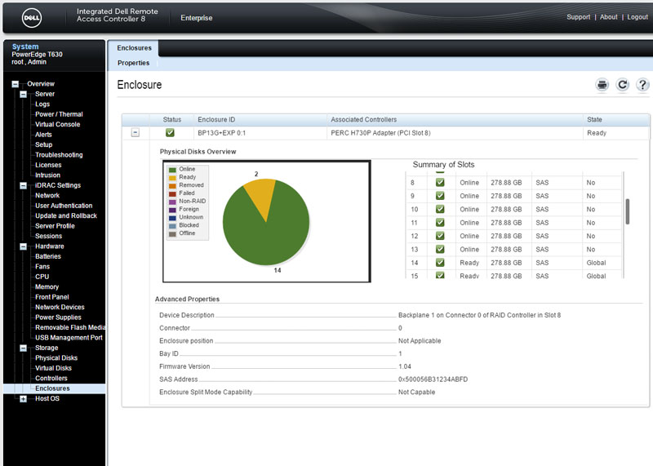Click the print page icon
Viewport: 653px width, 466px height.
pos(602,85)
